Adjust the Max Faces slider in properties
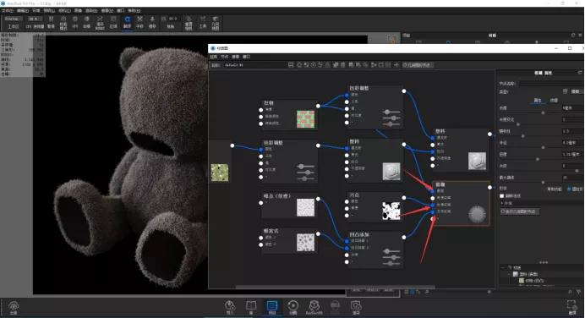585x318 pixels. pos(543,182)
